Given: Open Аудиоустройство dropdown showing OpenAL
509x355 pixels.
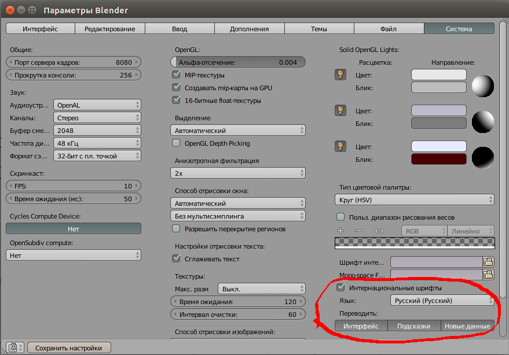Looking at the screenshot, I should 97,105.
